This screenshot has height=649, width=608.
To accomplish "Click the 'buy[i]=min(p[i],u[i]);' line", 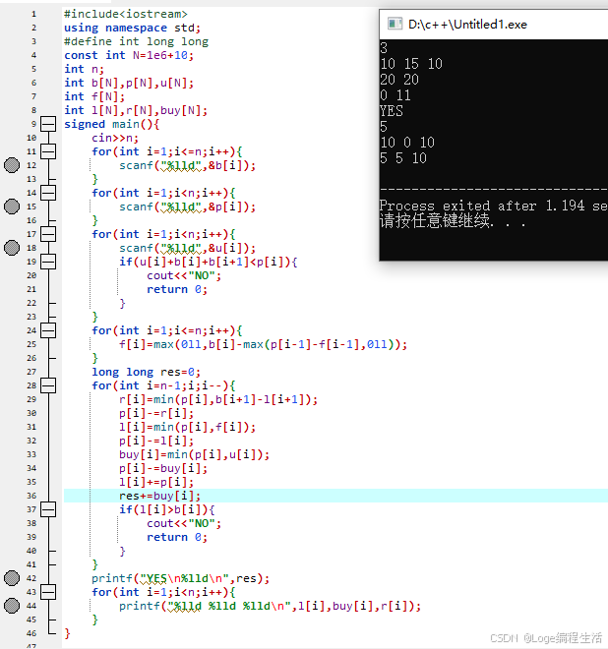I will 194,454.
